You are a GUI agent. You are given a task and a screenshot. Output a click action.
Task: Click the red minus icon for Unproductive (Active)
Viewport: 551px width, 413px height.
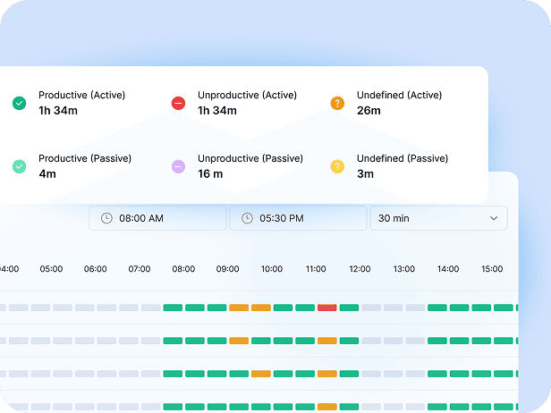pos(178,104)
